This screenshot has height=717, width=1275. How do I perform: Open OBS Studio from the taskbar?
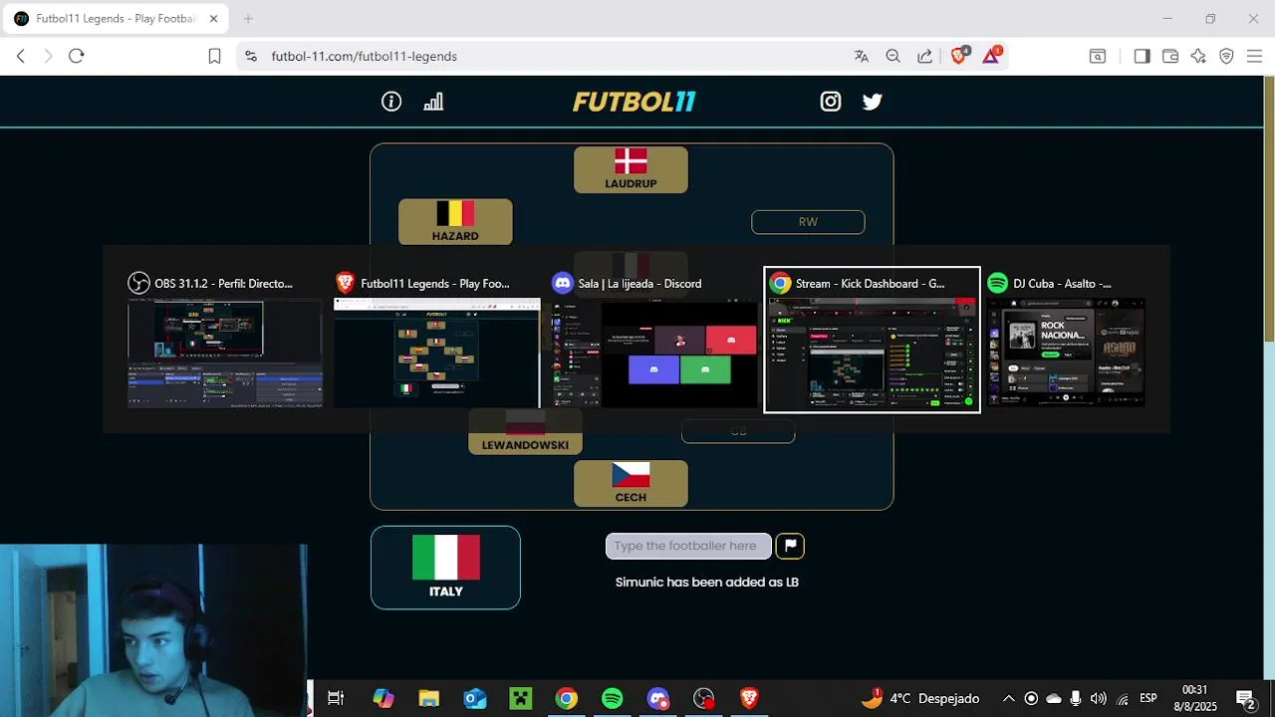pos(704,698)
